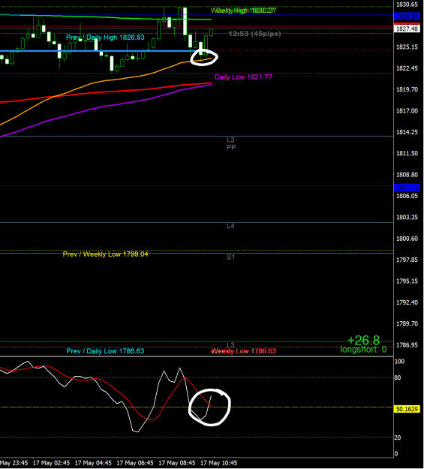The image size is (424, 469).
Task: Select the blue 1807.31 price level tag
Action: tap(407, 188)
